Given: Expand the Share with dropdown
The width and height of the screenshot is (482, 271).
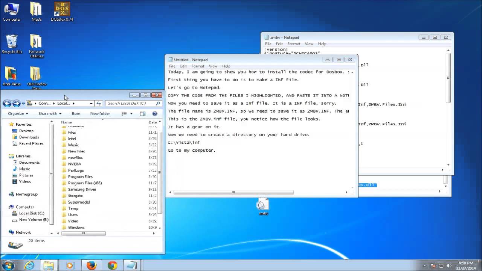Looking at the screenshot, I should click(x=50, y=114).
